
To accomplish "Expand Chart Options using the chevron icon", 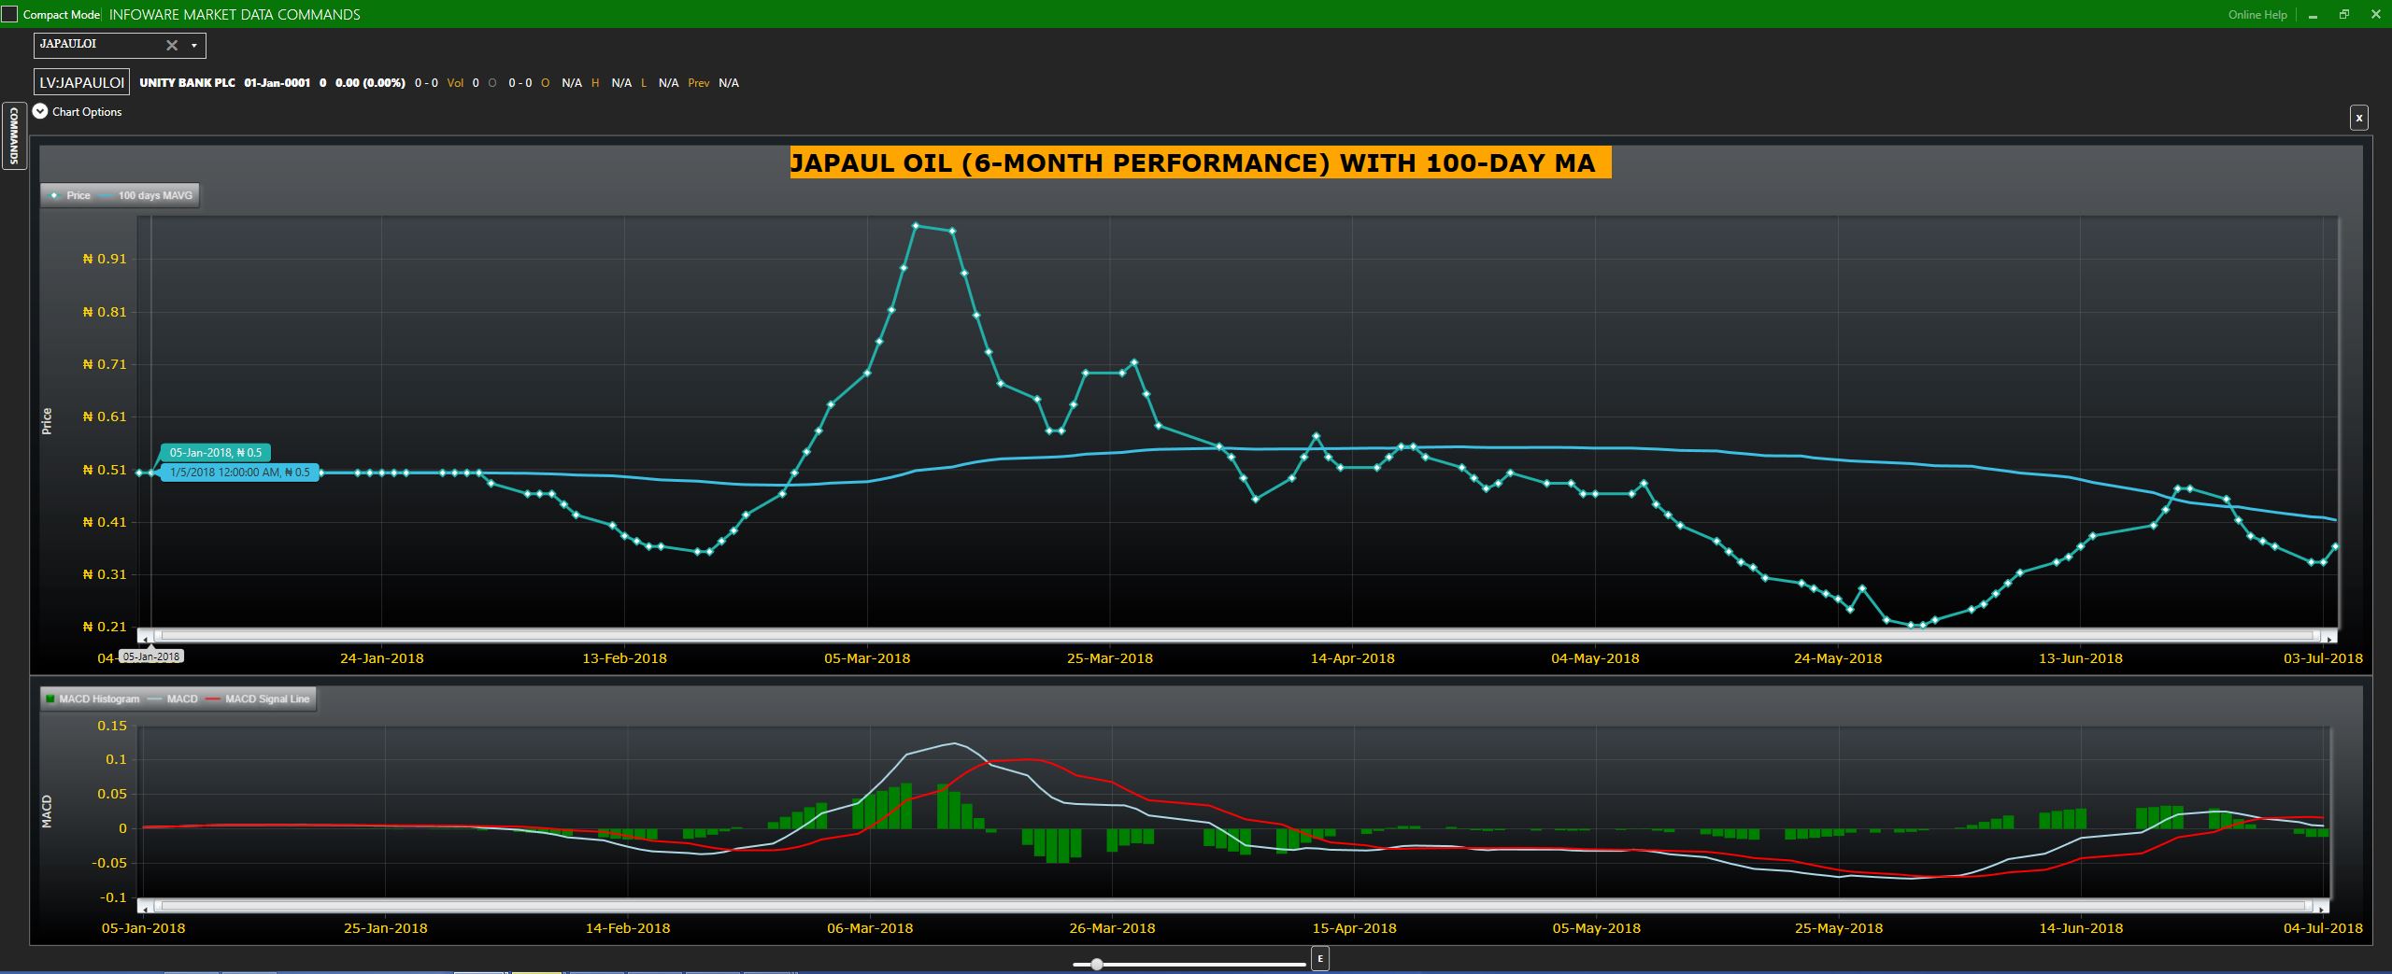I will pyautogui.click(x=40, y=111).
